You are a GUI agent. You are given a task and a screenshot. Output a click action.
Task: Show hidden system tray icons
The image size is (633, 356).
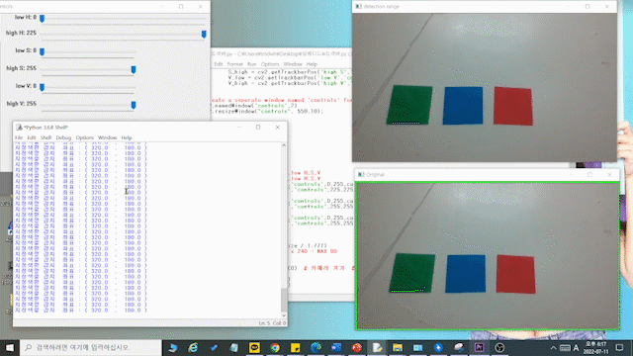(x=554, y=347)
